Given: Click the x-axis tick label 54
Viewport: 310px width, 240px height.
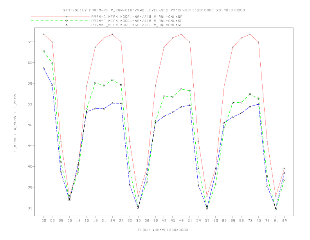Looking at the screenshot, I should pos(198,220).
